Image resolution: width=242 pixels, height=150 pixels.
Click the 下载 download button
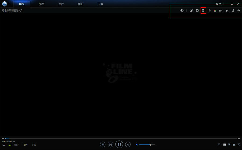[34, 145]
